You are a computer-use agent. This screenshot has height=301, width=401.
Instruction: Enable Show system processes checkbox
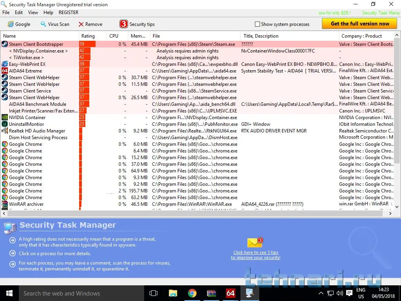click(257, 24)
